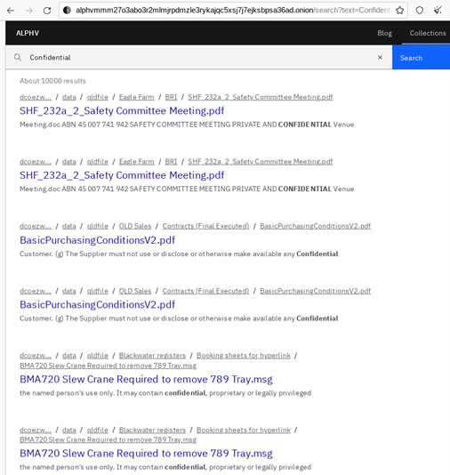Click BRI breadcrumb in first result
This screenshot has height=475, width=450.
(x=171, y=97)
